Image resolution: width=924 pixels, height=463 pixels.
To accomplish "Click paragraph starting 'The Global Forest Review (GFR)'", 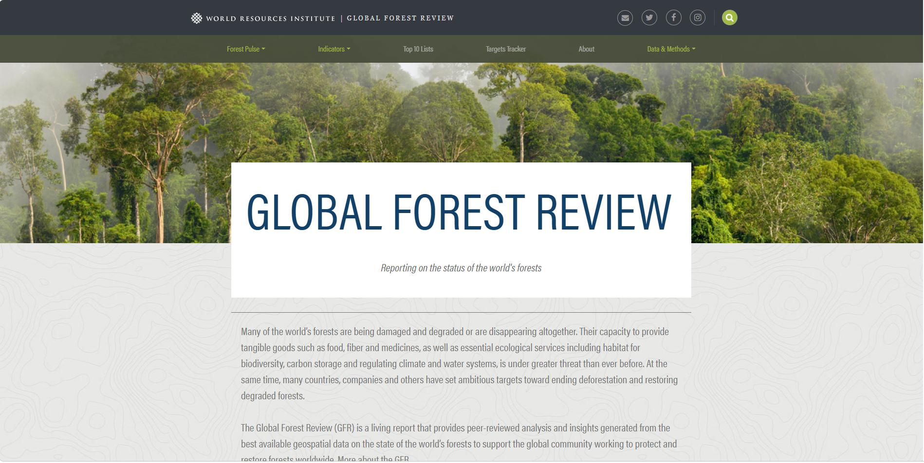I will click(x=459, y=441).
